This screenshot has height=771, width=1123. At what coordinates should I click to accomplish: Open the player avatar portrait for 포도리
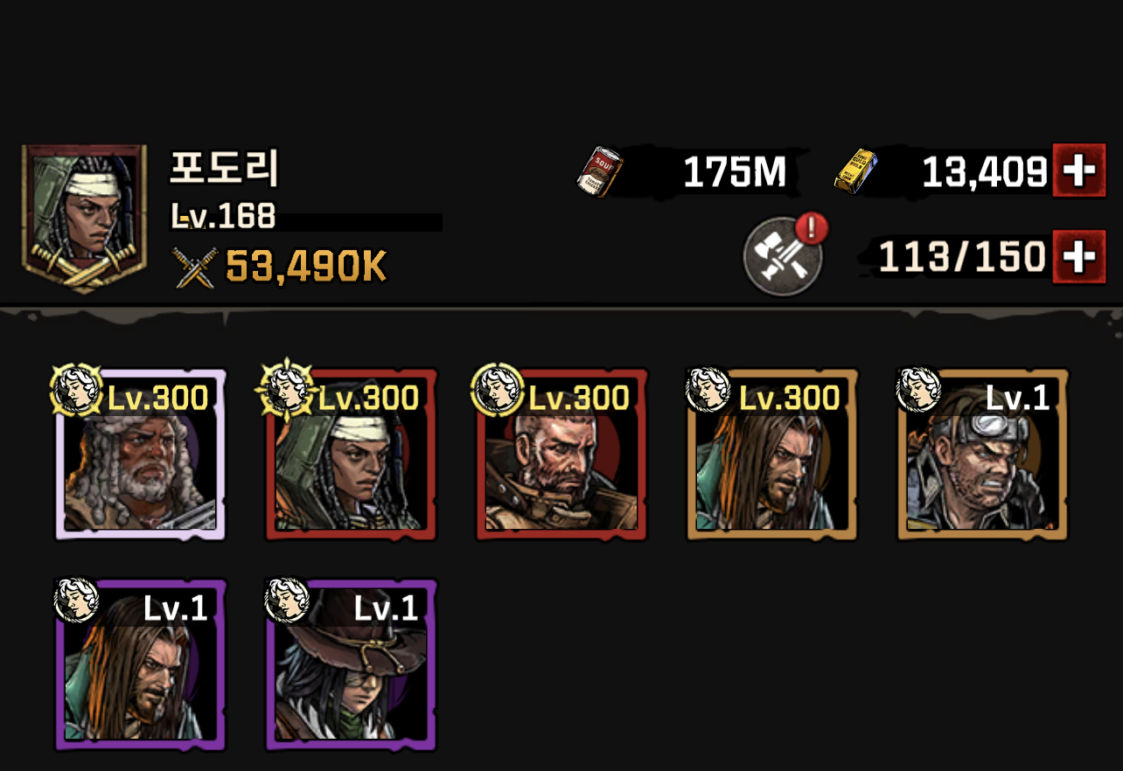84,219
